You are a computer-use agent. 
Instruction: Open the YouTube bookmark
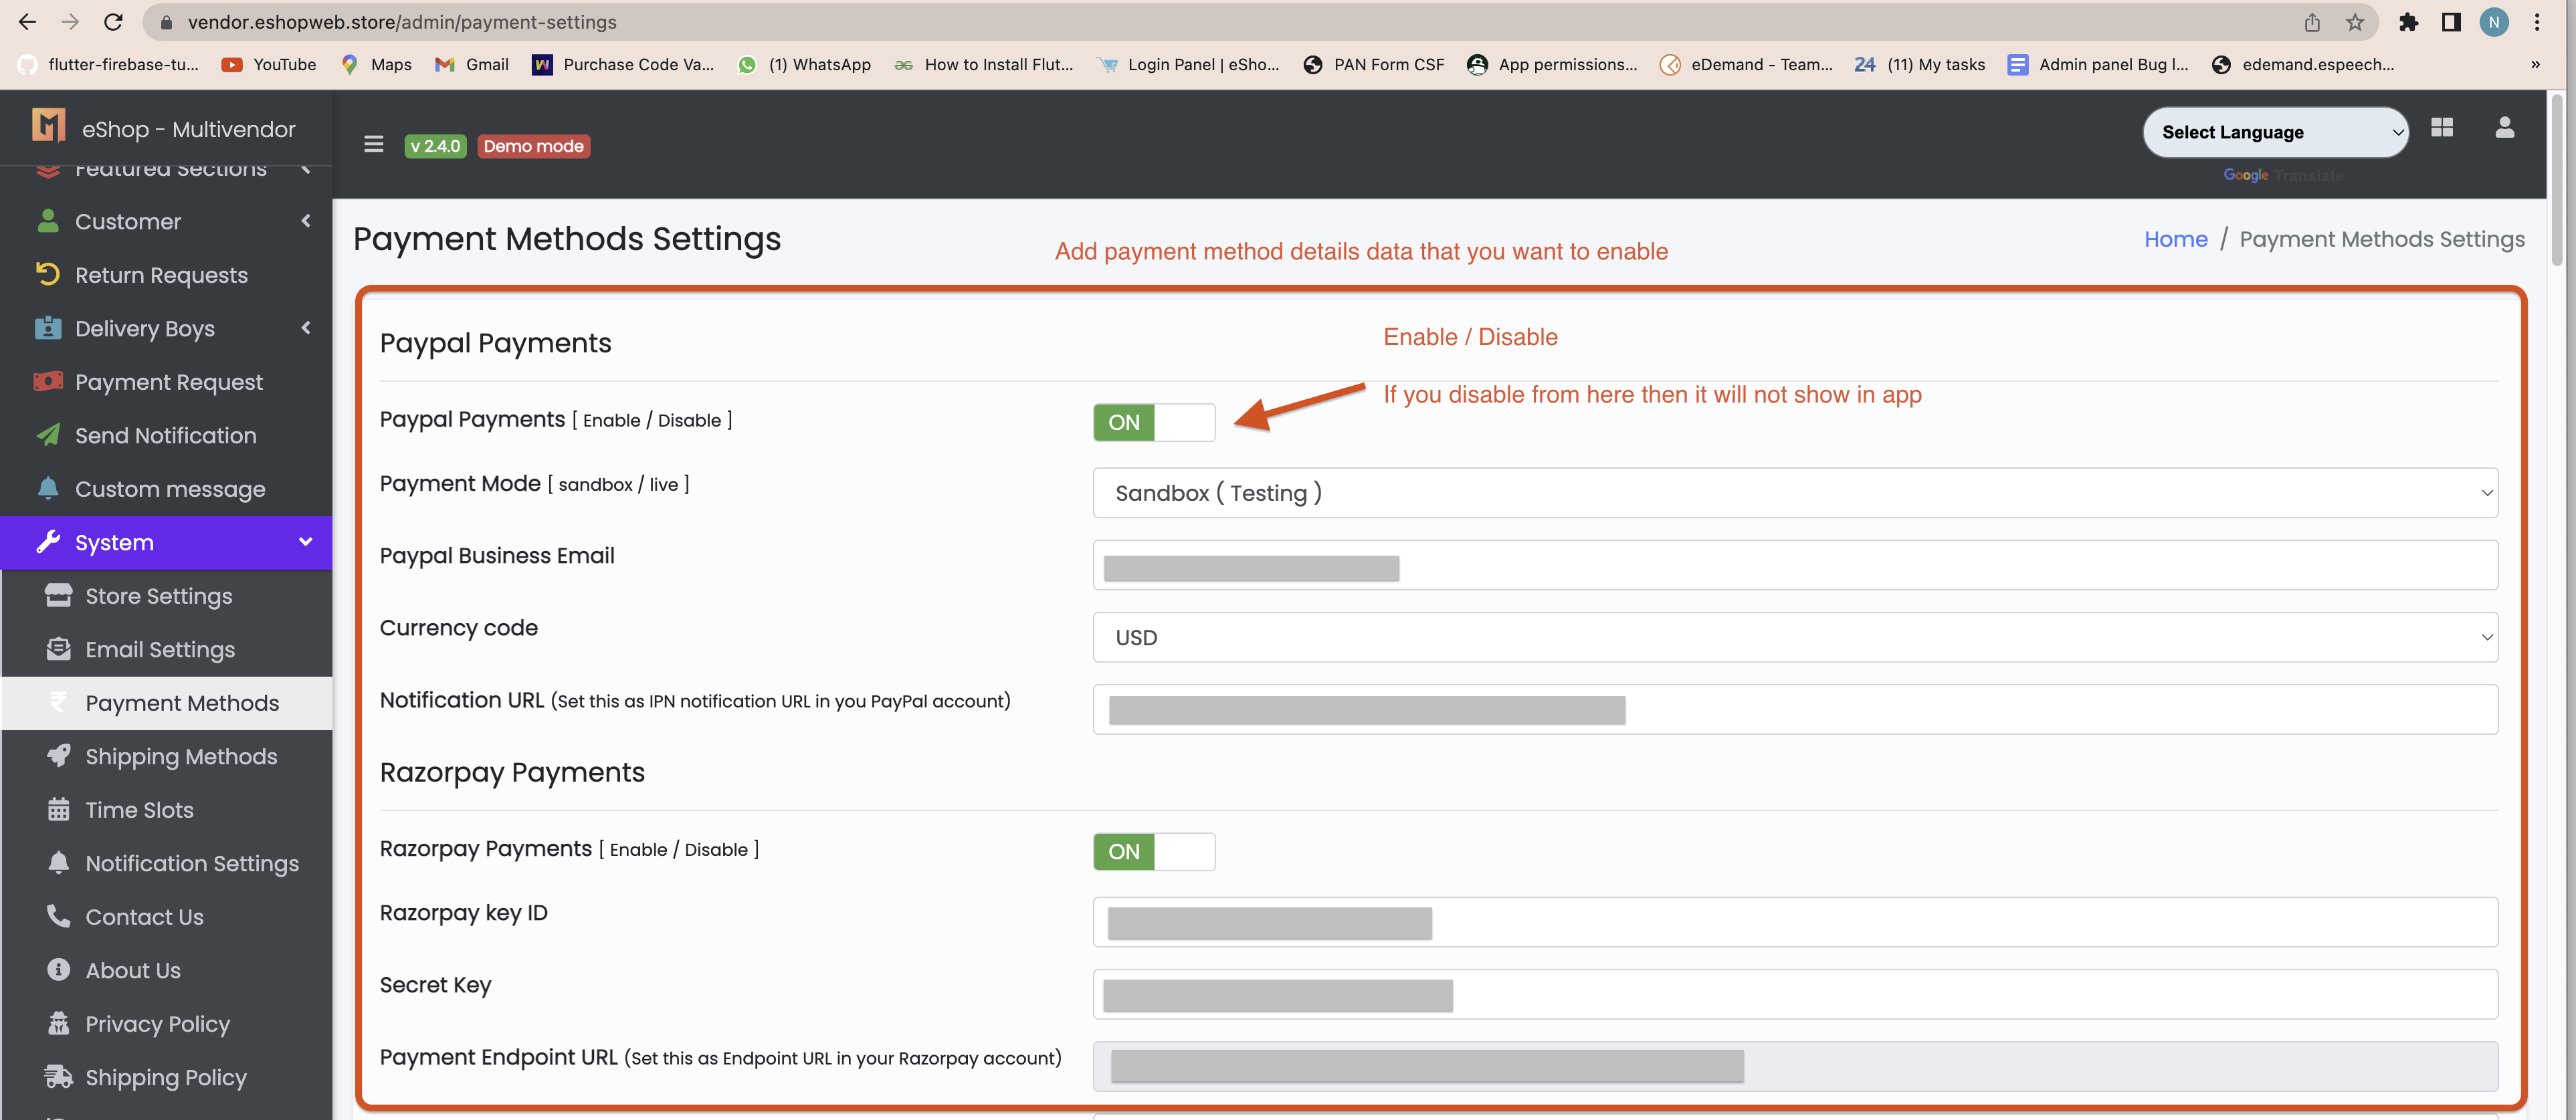(x=269, y=64)
